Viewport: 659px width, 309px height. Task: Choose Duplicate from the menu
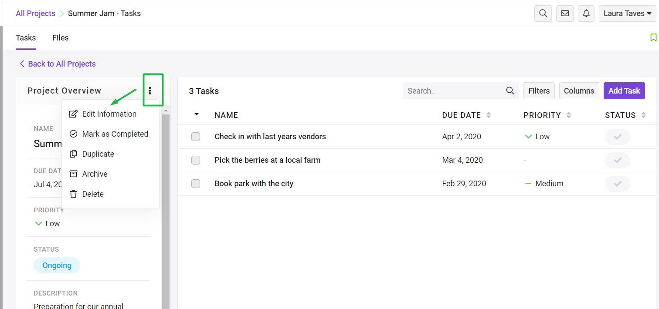[110, 154]
